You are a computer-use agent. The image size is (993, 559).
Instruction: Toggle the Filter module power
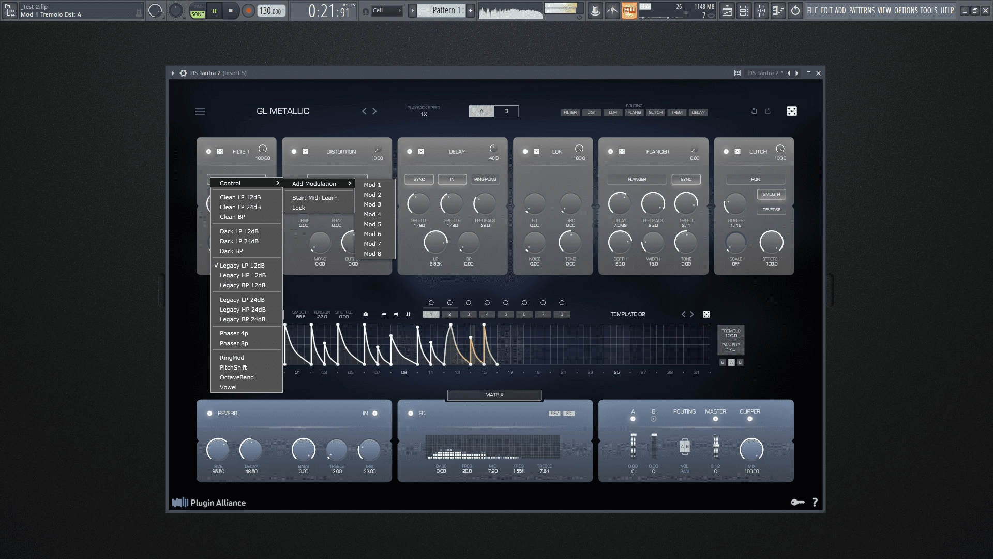pos(209,152)
